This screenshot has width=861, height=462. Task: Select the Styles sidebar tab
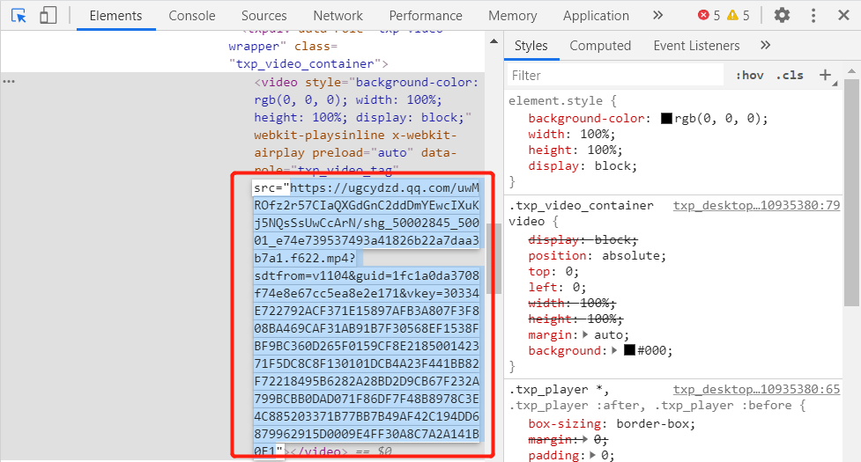[x=531, y=46]
